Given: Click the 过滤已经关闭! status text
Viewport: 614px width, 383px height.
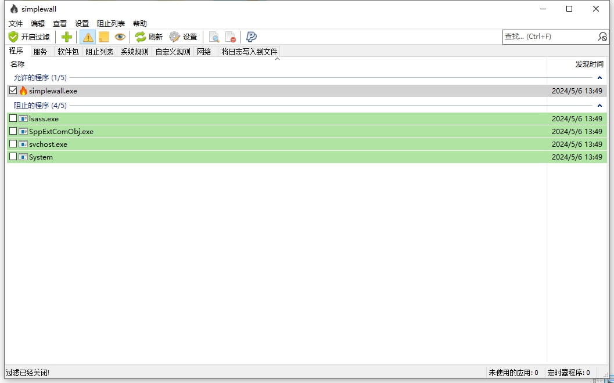Looking at the screenshot, I should click(x=27, y=373).
